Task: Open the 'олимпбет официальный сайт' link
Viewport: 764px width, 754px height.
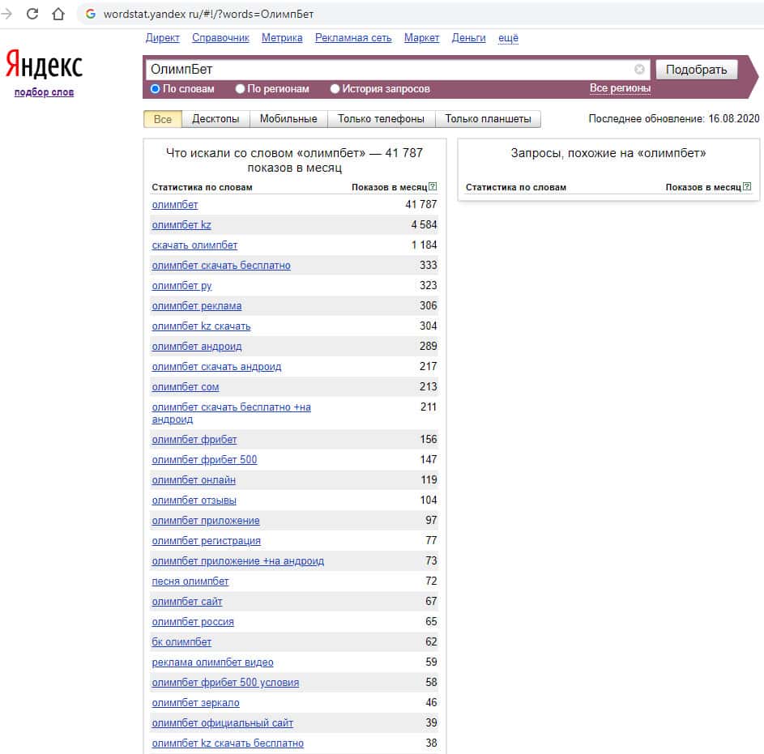Action: pos(223,723)
